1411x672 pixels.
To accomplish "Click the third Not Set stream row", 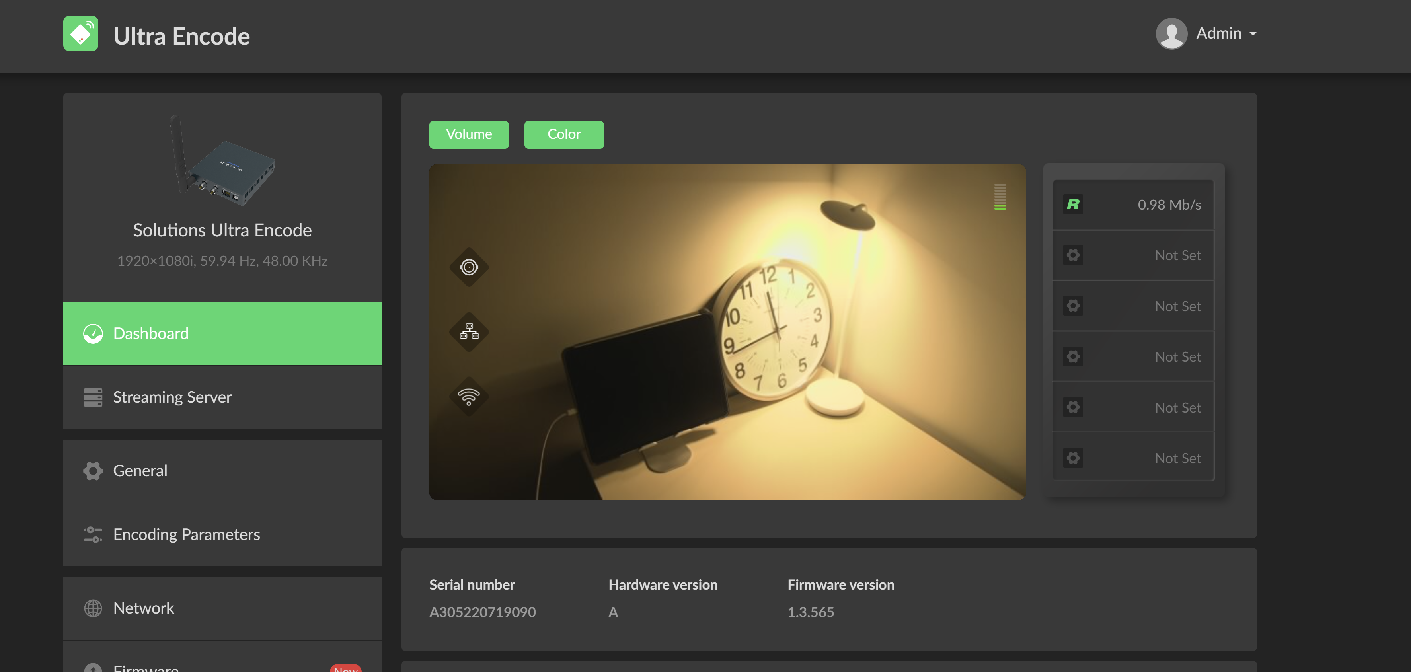I will click(x=1133, y=356).
